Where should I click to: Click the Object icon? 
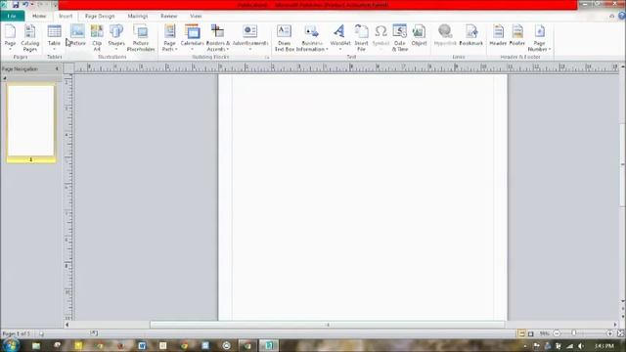click(x=419, y=35)
